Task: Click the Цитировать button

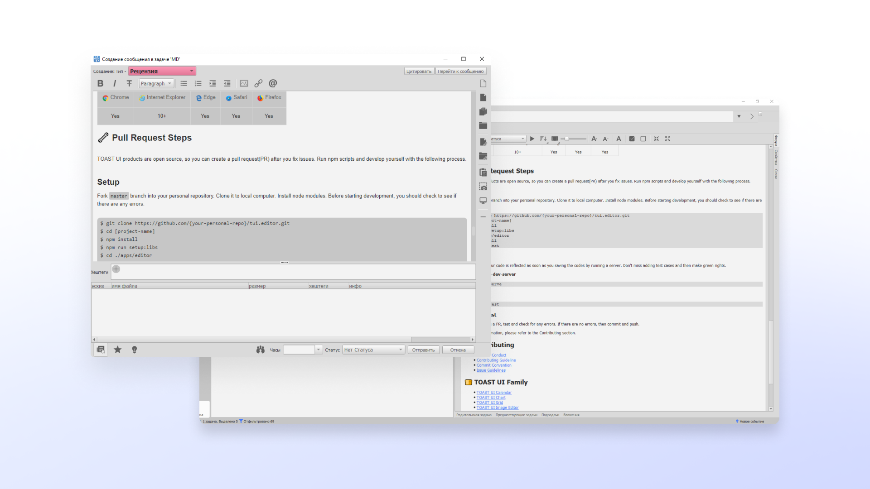Action: pos(419,71)
